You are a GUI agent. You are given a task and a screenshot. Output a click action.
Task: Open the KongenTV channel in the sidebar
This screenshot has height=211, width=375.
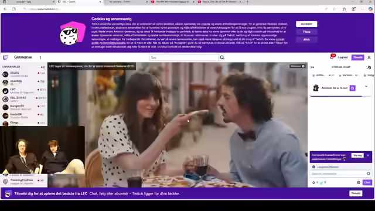click(23, 107)
